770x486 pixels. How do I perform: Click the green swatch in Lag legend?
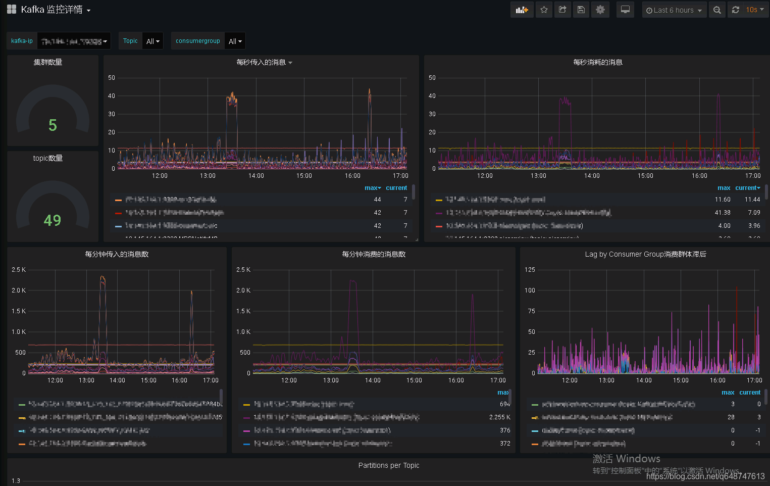[535, 404]
